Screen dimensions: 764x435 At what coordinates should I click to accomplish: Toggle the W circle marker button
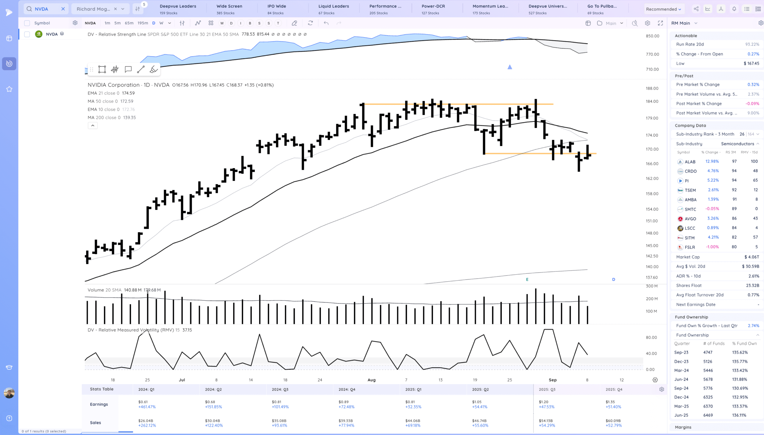point(222,23)
